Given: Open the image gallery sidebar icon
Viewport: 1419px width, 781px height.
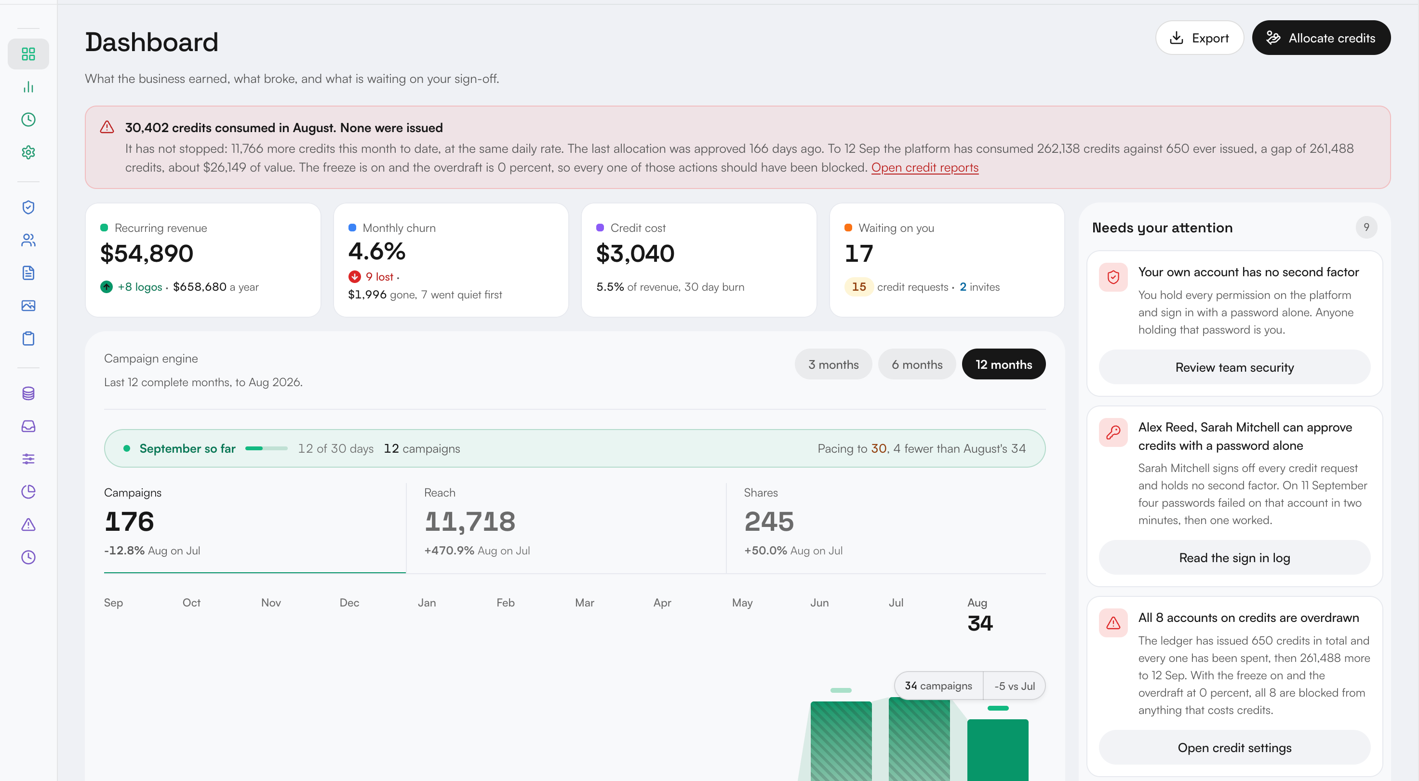Looking at the screenshot, I should [x=28, y=306].
